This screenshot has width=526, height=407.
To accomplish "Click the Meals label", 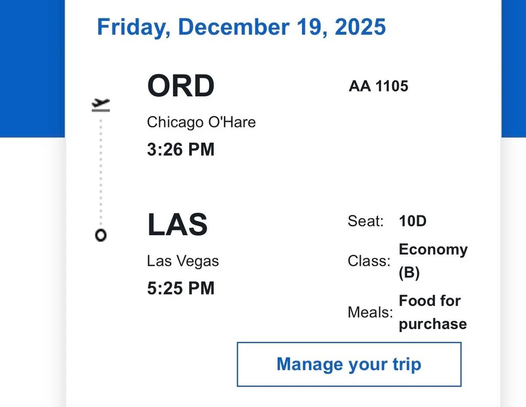I will click(370, 313).
